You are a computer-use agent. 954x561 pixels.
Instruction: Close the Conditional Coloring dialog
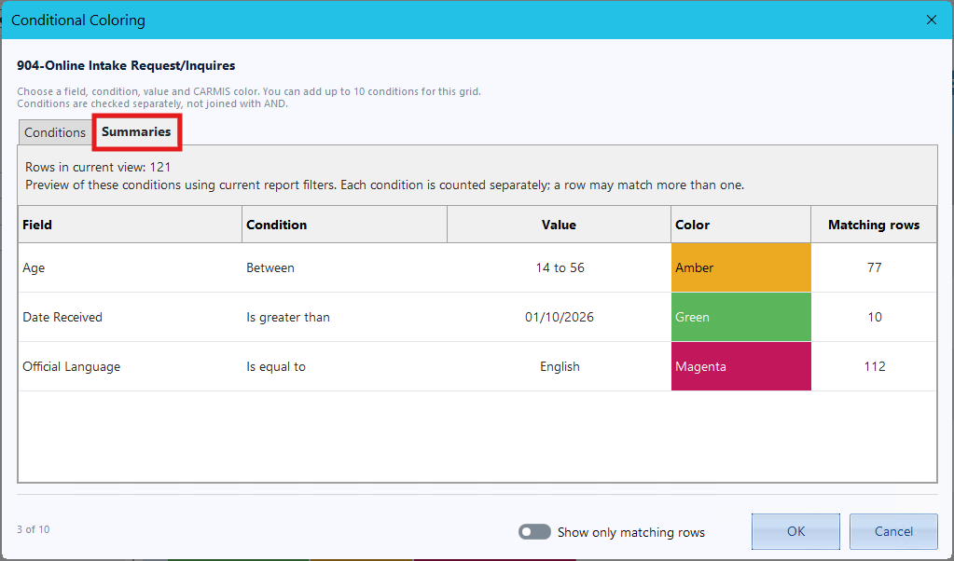(931, 21)
